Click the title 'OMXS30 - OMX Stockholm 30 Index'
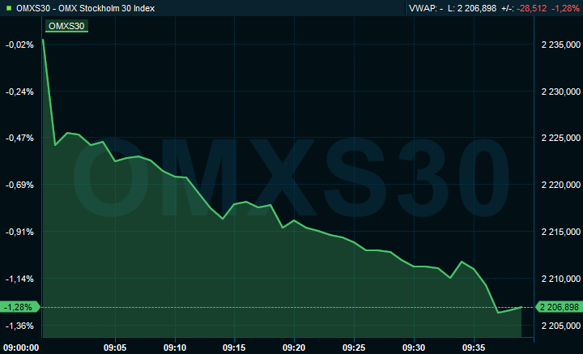Viewport: 583px width, 354px height. pos(86,8)
